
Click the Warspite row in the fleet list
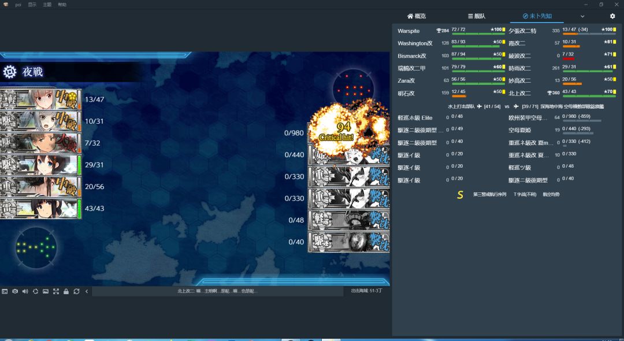(451, 31)
